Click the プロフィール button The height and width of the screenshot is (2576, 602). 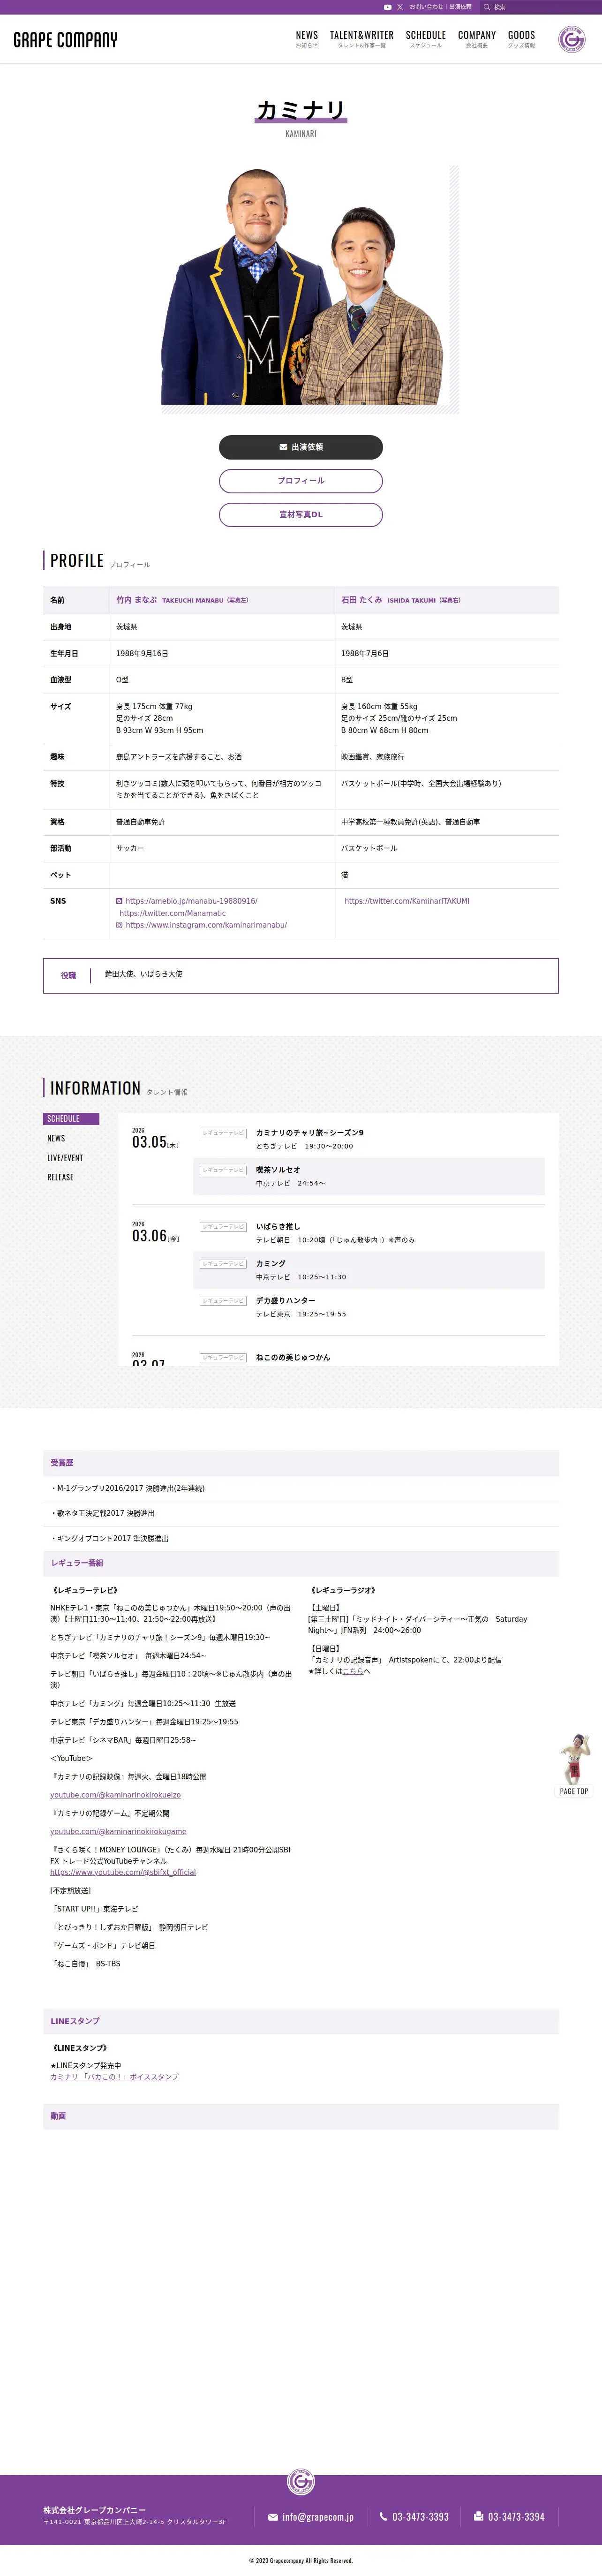[301, 481]
